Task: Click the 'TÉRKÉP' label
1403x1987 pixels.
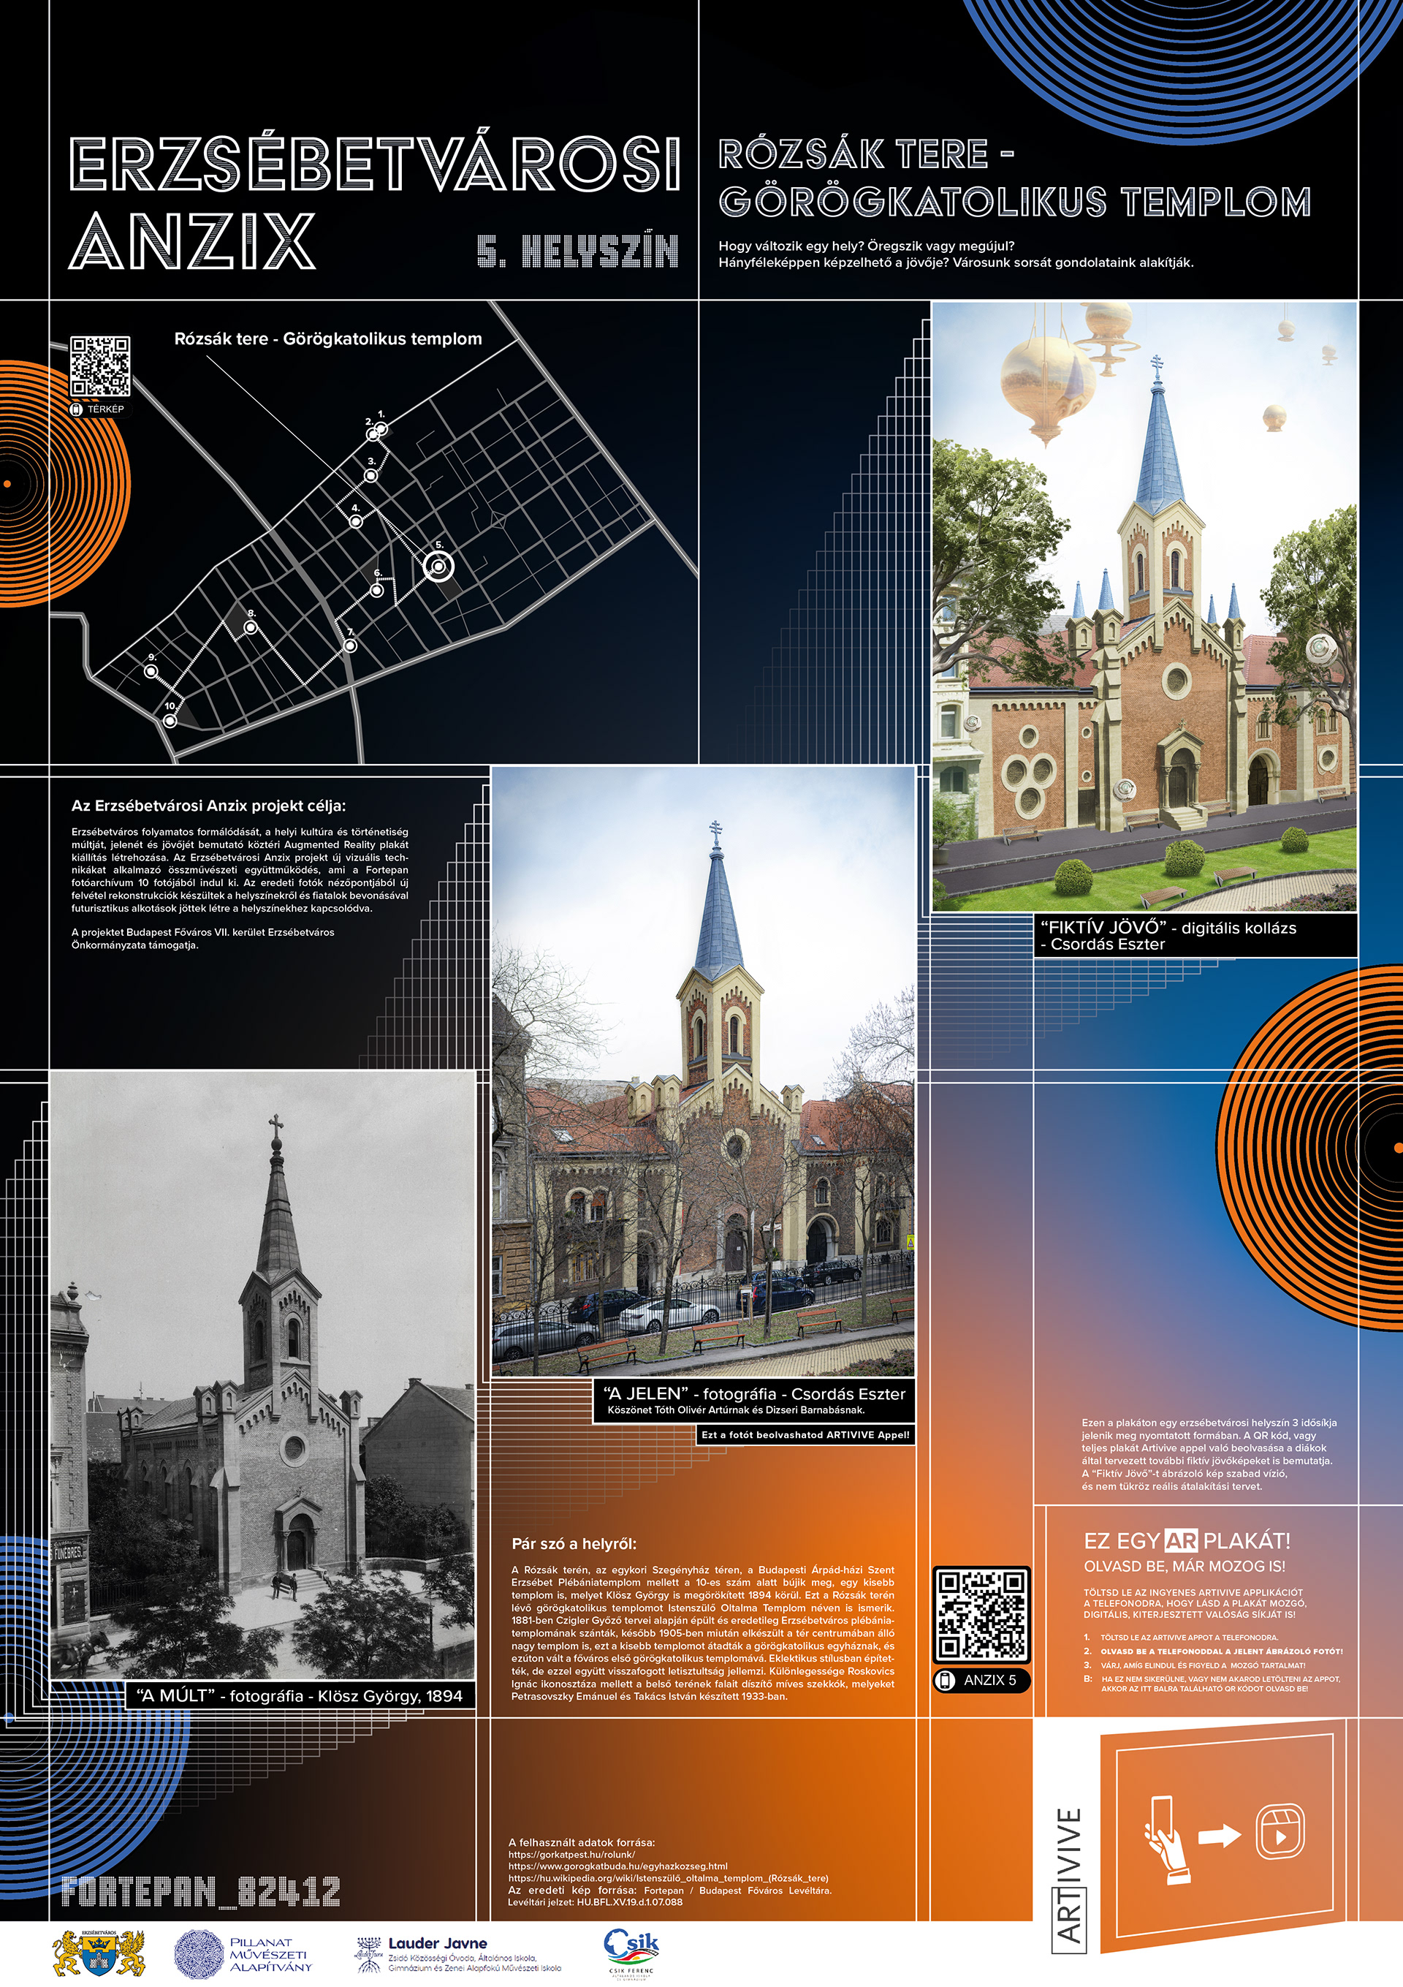Action: (105, 409)
